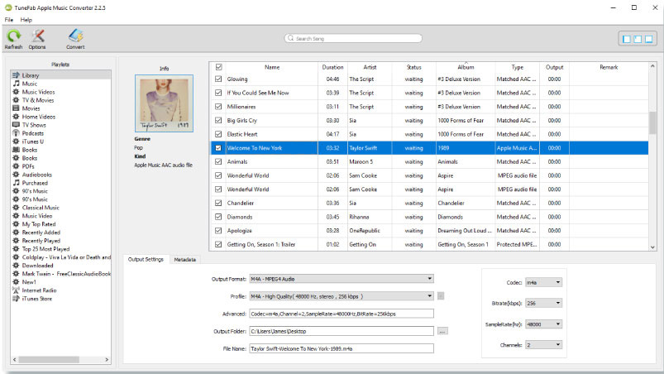Screen dimensions: 664x374
Task: Click the Internet Radio antenna icon
Action: coord(16,290)
